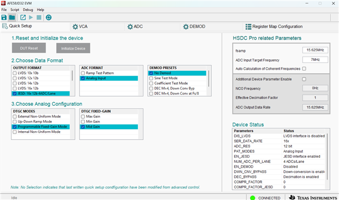
Task: Check DEC M=4, Down Conv Byp preset
Action: click(151, 88)
